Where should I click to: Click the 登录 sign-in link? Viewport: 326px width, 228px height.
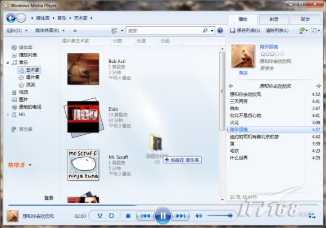point(49,198)
